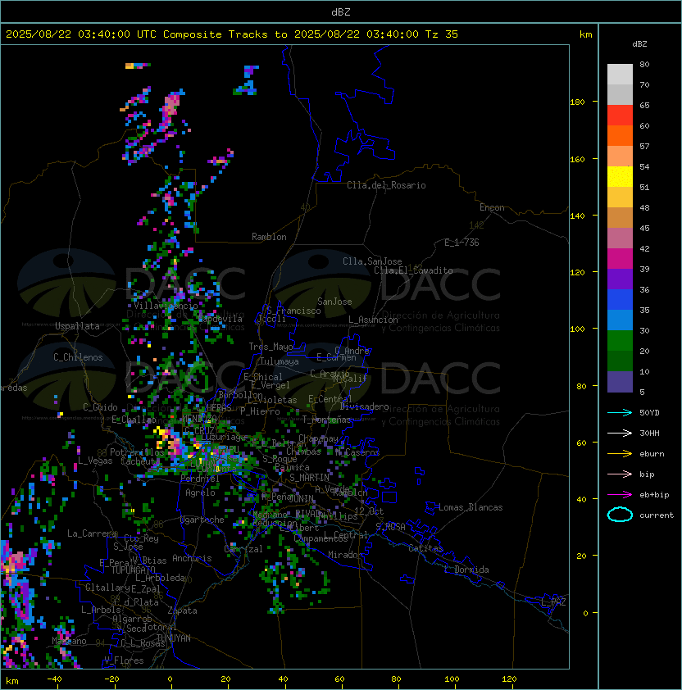This screenshot has width=682, height=690.
Task: Select the red color swatch in dBZ scale
Action: coord(620,116)
